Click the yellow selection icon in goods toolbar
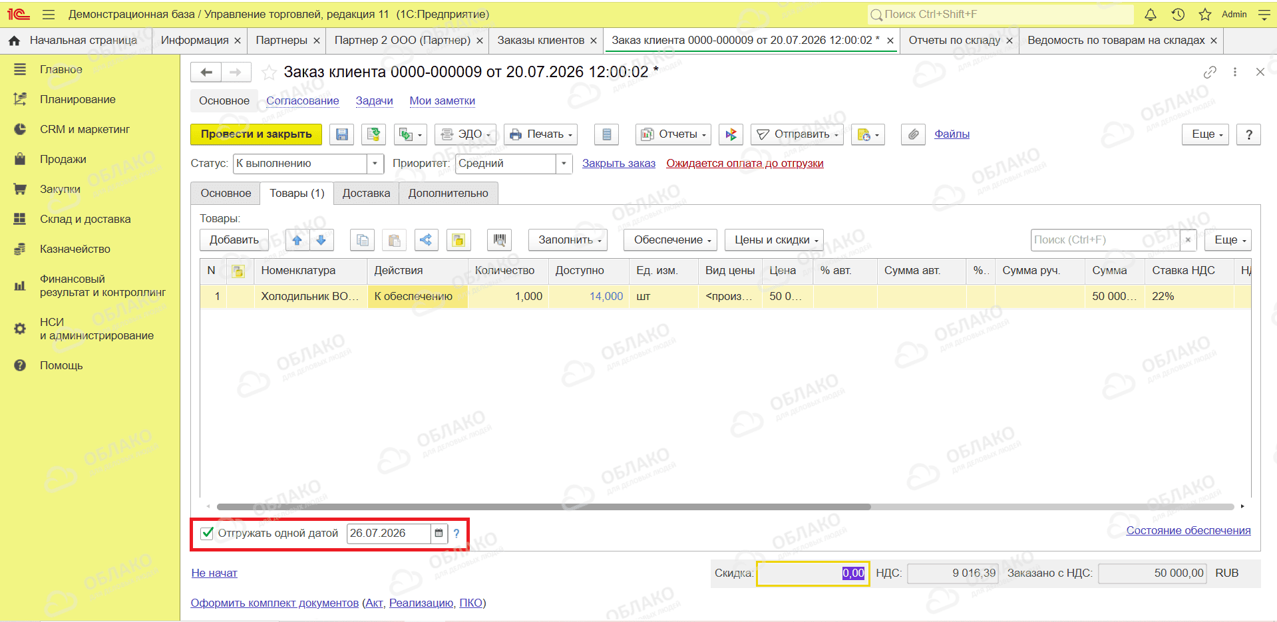The width and height of the screenshot is (1277, 622). 458,240
